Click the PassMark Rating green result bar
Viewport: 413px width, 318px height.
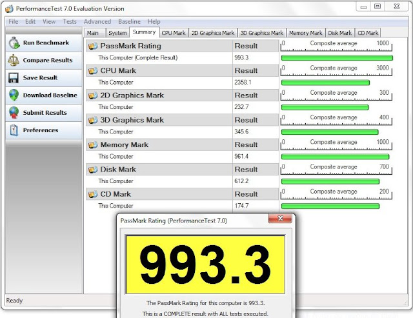point(337,58)
